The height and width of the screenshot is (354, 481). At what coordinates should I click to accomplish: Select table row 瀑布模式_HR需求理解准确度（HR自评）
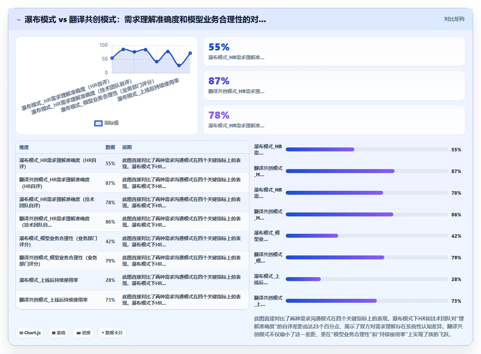point(133,163)
